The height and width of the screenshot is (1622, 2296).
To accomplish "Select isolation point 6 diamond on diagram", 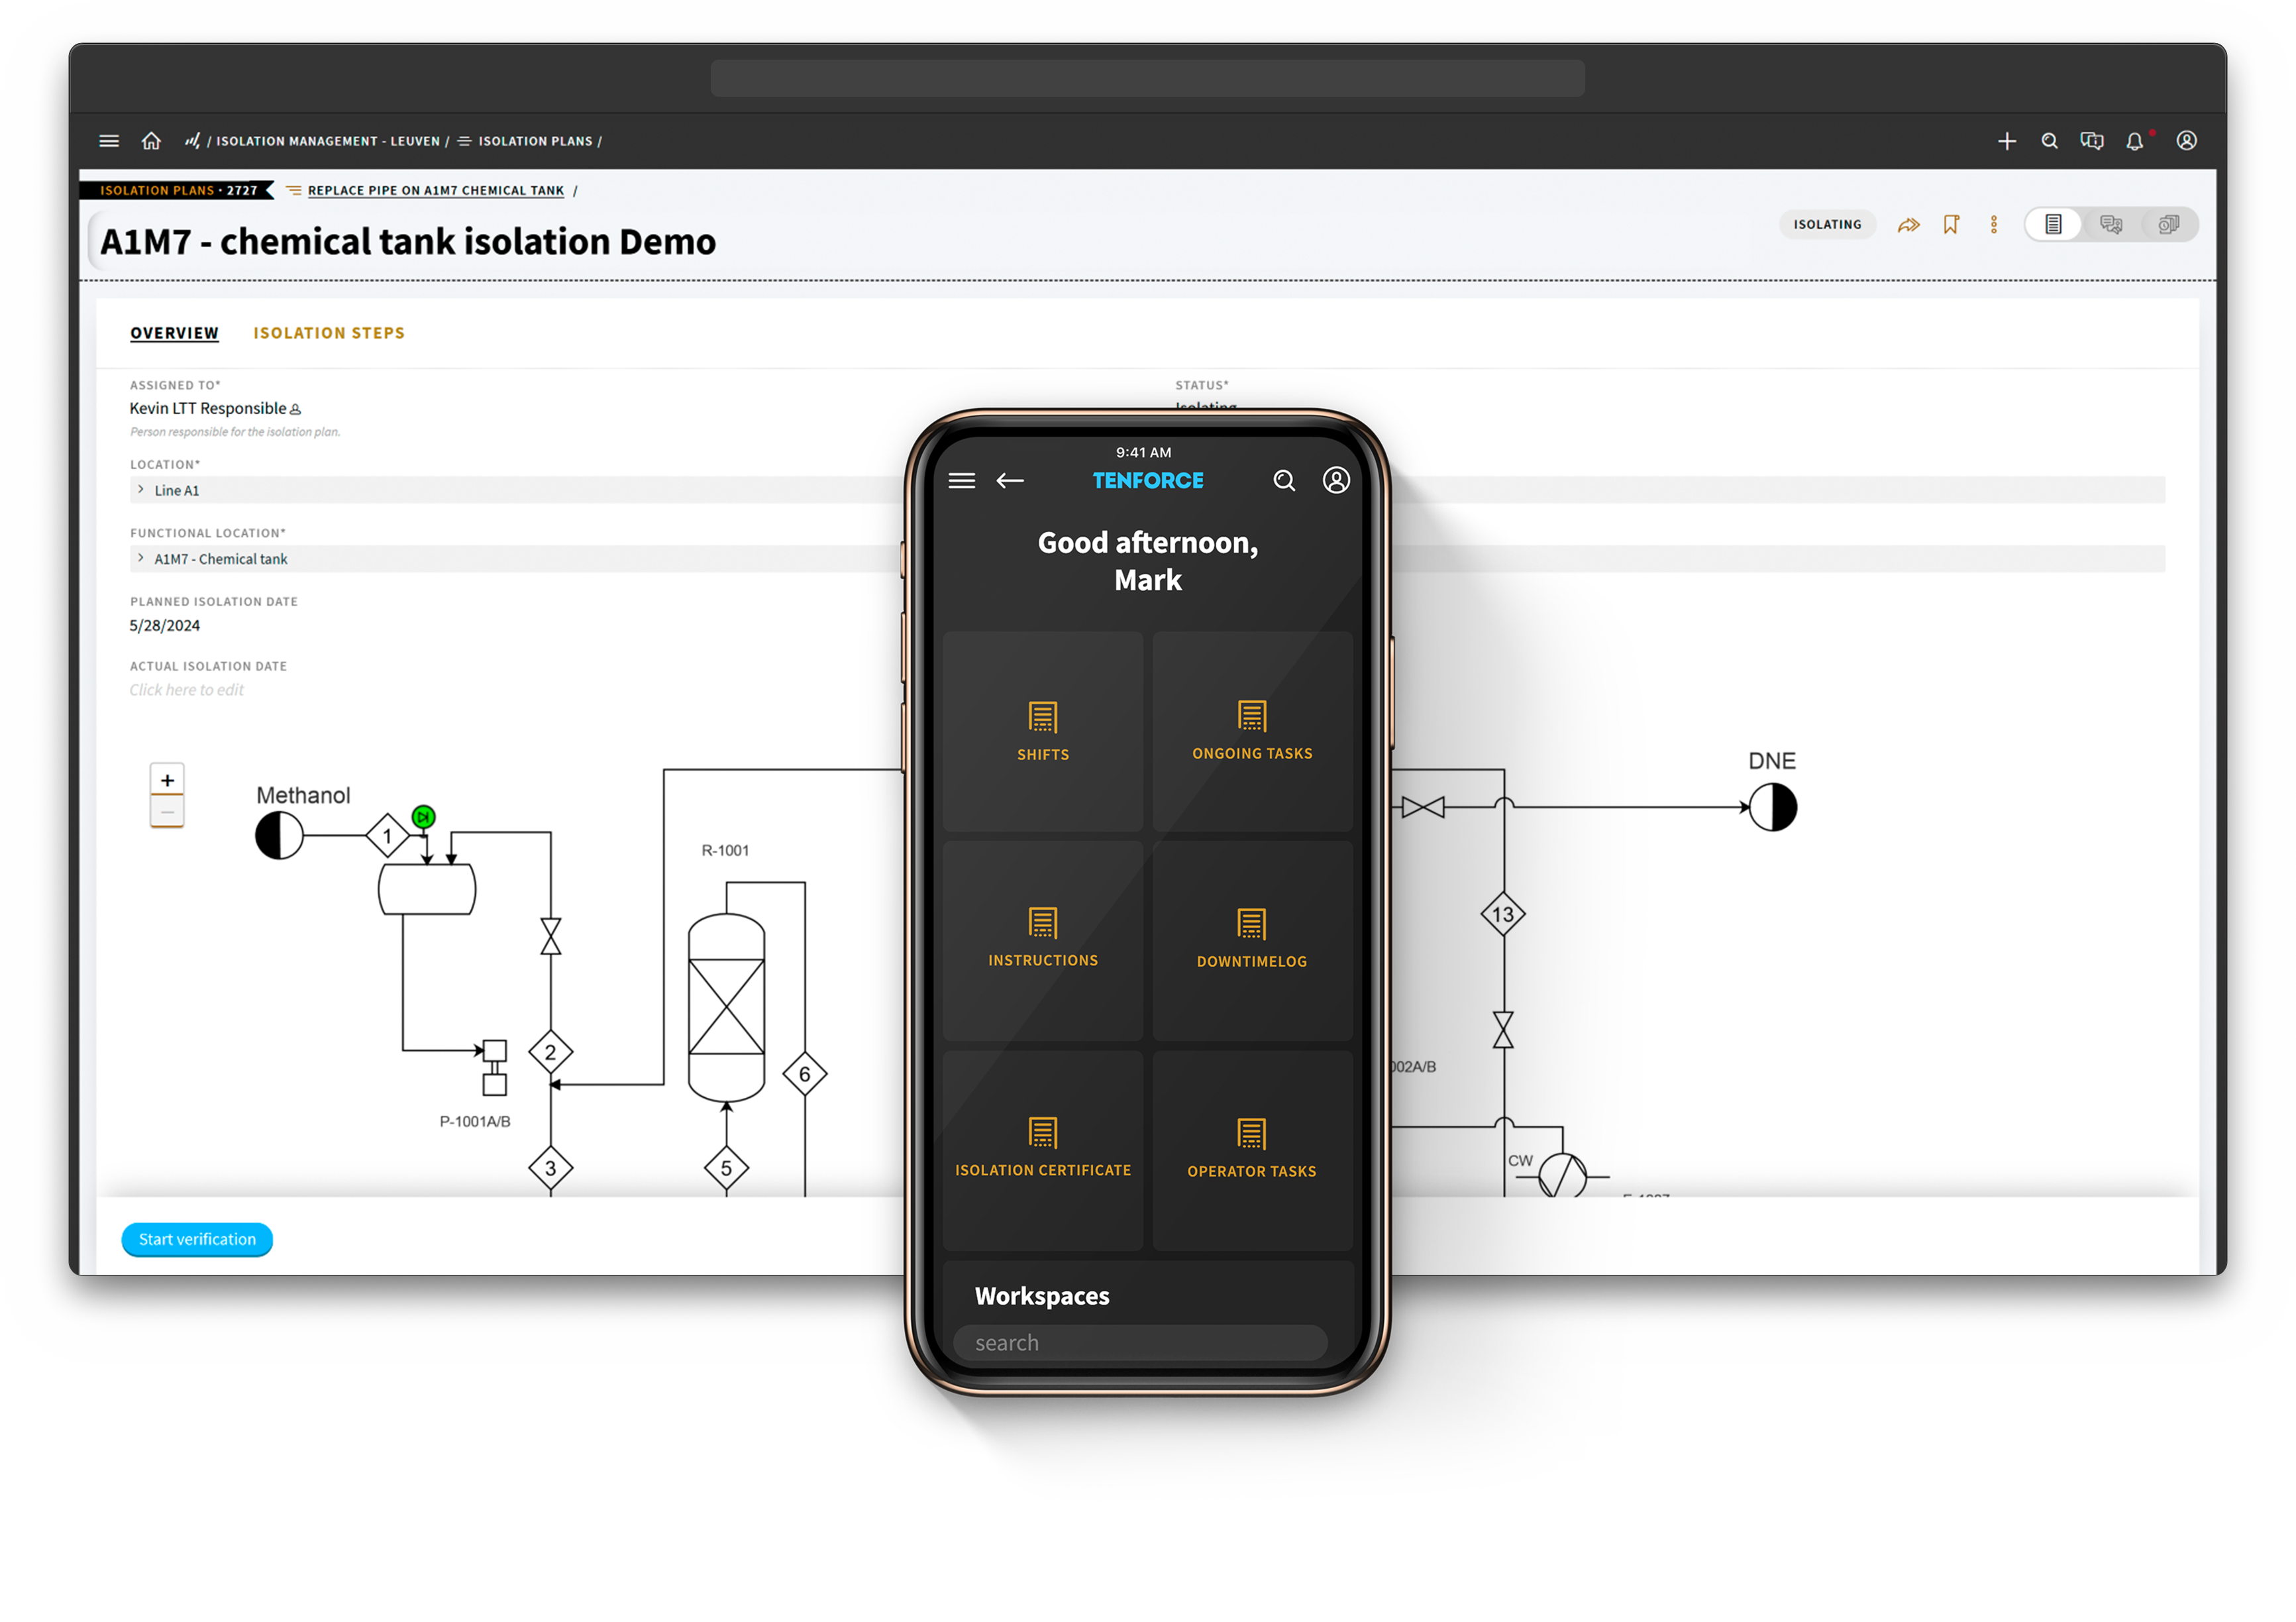I will pyautogui.click(x=804, y=1074).
